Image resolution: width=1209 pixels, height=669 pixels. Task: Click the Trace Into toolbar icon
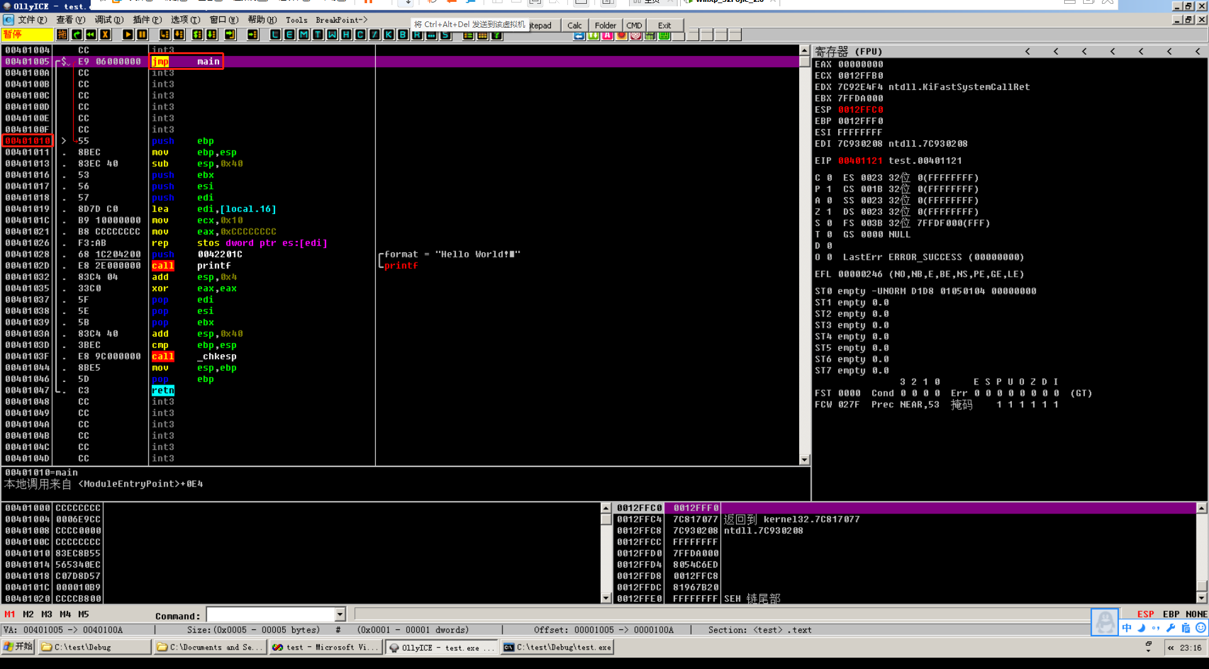pos(197,35)
